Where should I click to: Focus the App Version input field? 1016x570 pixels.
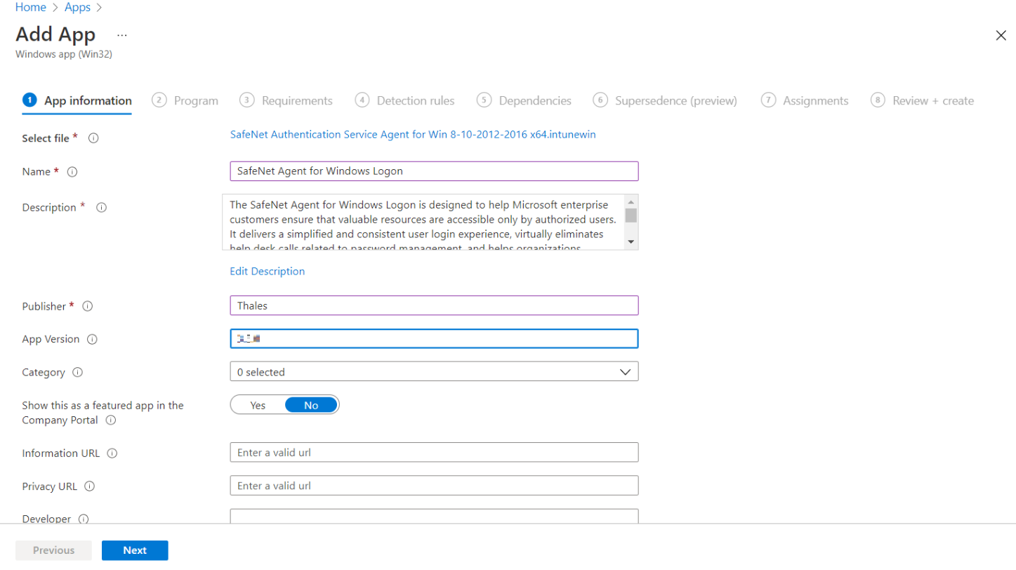(434, 338)
